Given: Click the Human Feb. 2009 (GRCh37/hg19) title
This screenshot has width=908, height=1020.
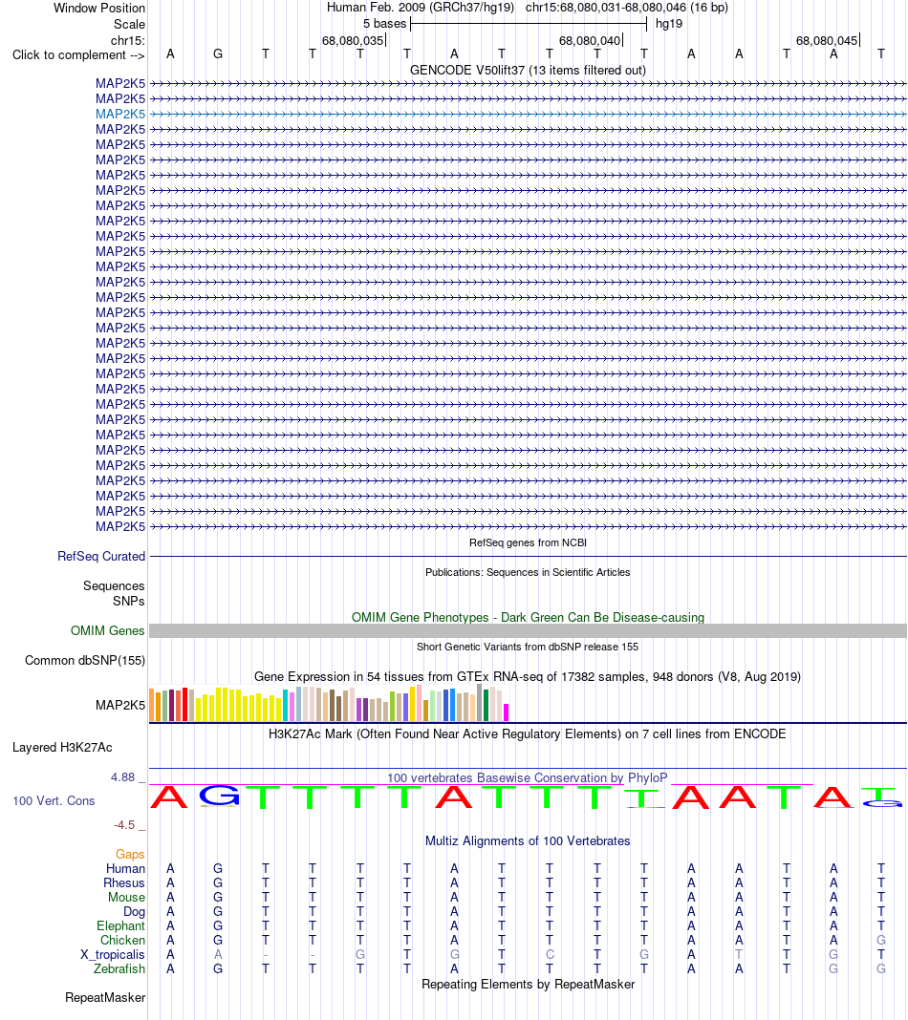Looking at the screenshot, I should (420, 8).
